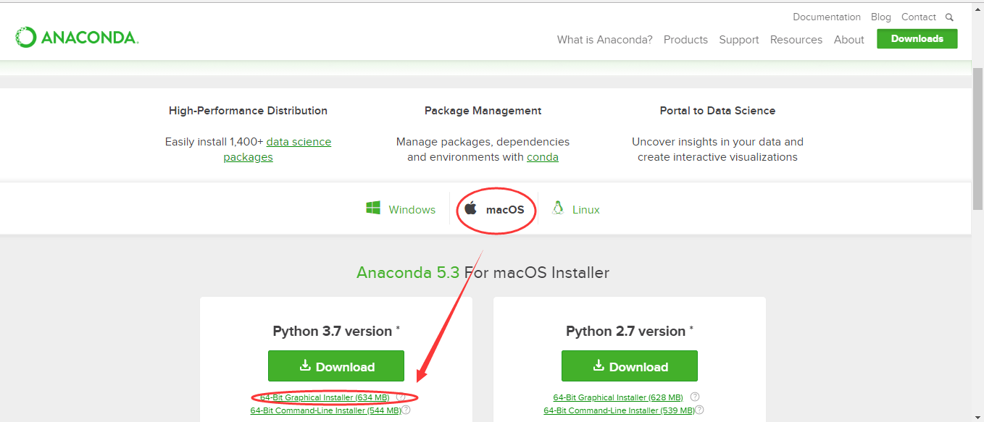
Task: Click help icon beside 628 MB graphical installer
Action: point(695,397)
